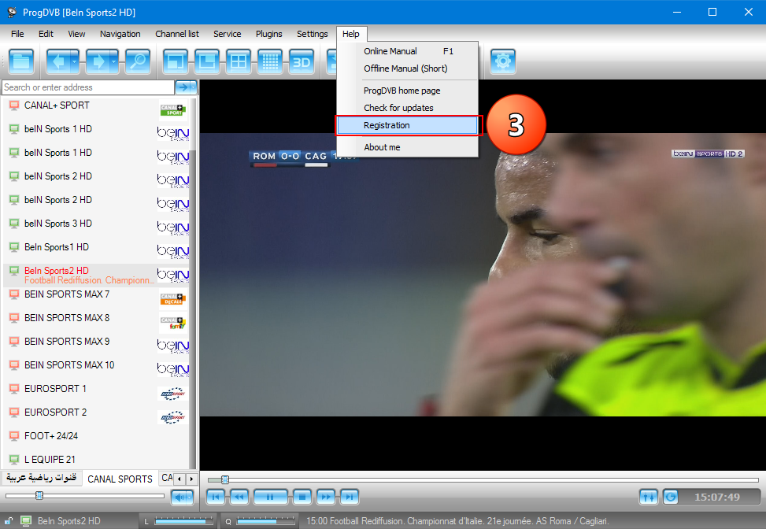Select the dense grid mosaic view icon

click(269, 61)
